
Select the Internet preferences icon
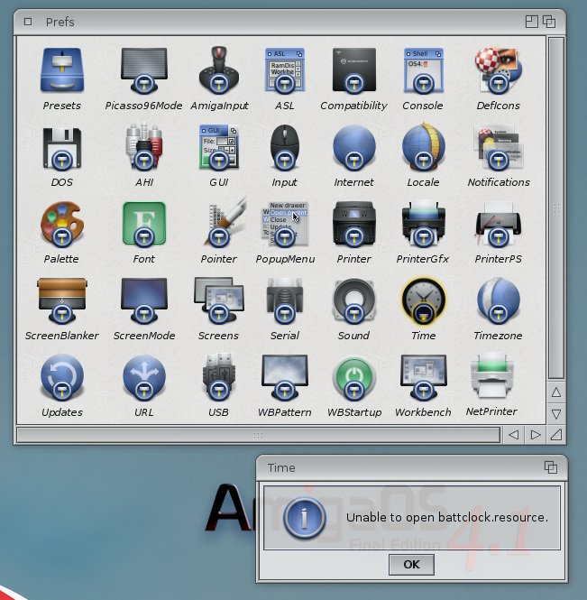(353, 148)
